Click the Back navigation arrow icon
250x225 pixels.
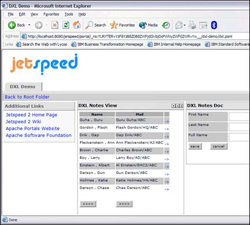[x=12, y=25]
